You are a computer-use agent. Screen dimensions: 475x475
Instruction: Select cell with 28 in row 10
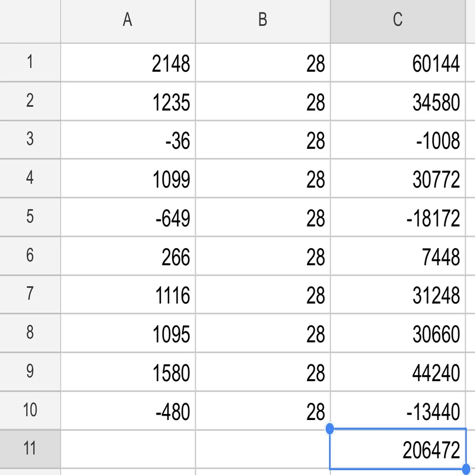point(263,410)
